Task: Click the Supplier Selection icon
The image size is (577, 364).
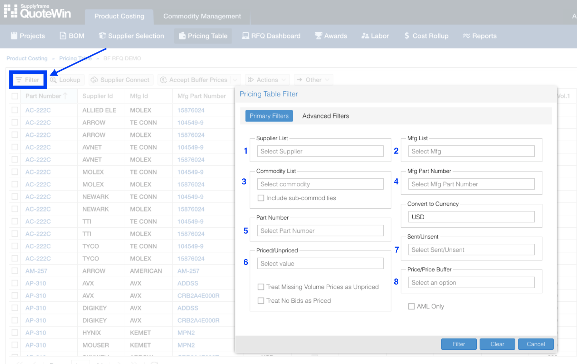Action: pyautogui.click(x=102, y=36)
